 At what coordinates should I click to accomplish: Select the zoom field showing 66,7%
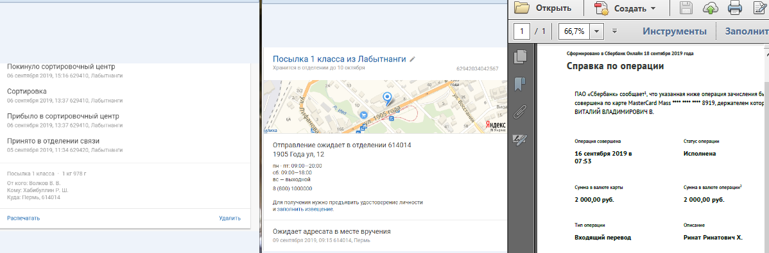(574, 31)
